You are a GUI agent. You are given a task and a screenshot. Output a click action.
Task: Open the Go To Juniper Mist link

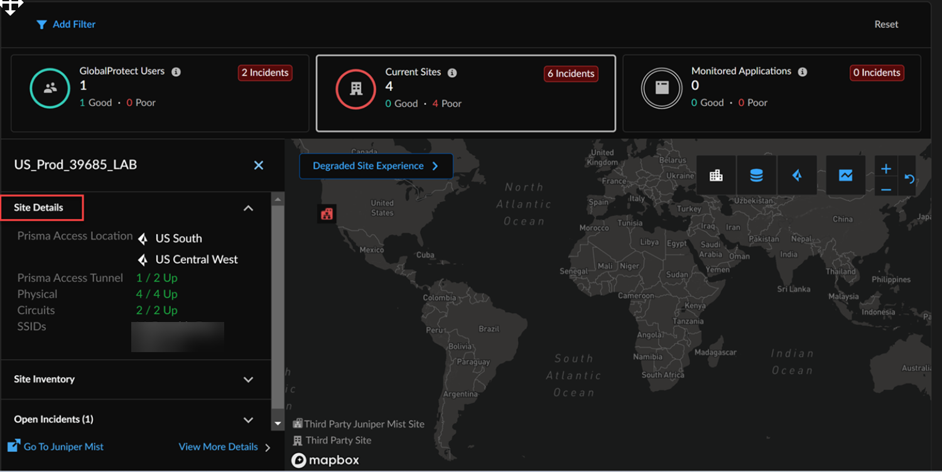click(63, 447)
